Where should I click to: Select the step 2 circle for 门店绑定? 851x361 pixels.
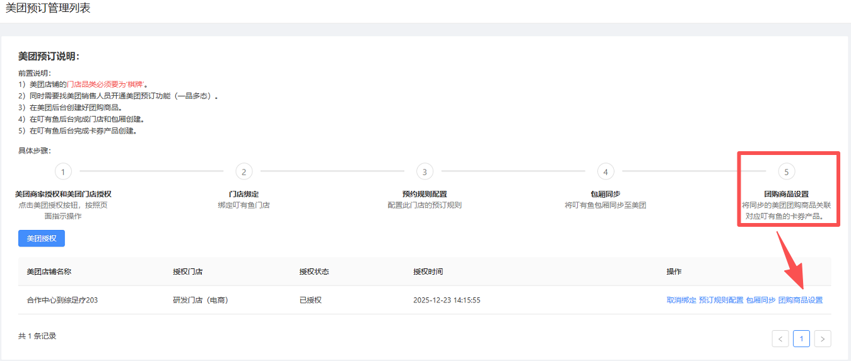pos(244,171)
